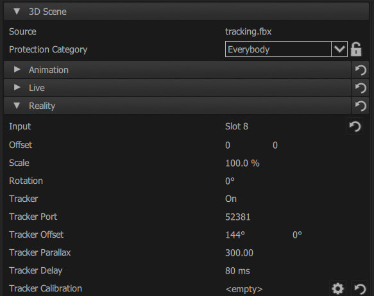Screen dimensions: 374x296
Task: Select the Everybody combo box field
Action: [x=278, y=49]
